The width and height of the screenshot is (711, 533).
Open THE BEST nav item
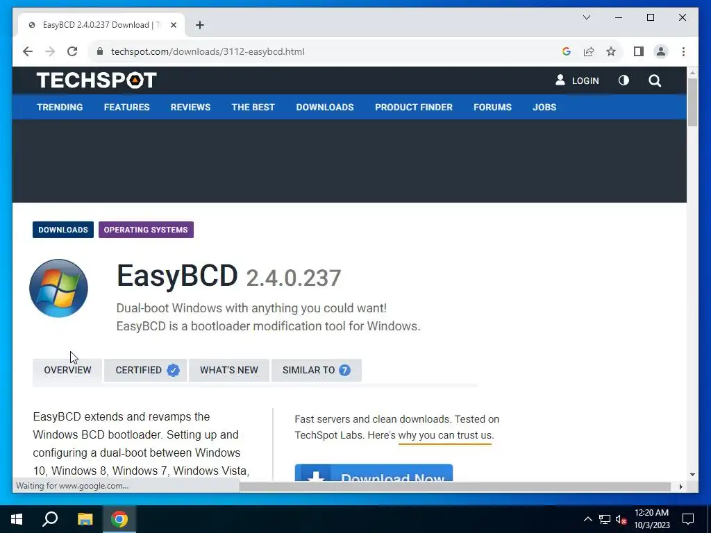253,108
